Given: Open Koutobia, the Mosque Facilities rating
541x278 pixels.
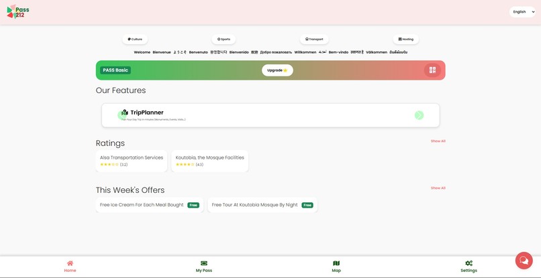Looking at the screenshot, I should (x=210, y=161).
